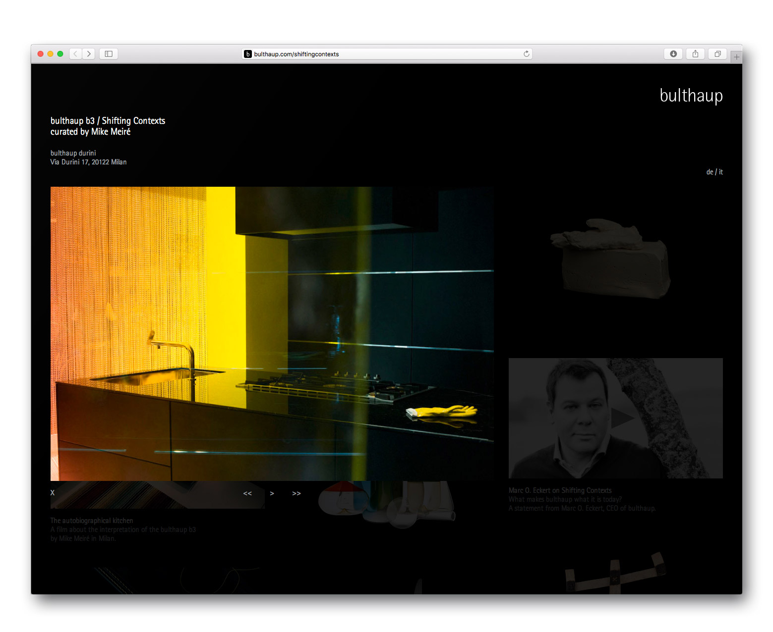Screen dimensions: 773x632
Task: Close the Safari window with the red button
Action: 41,53
